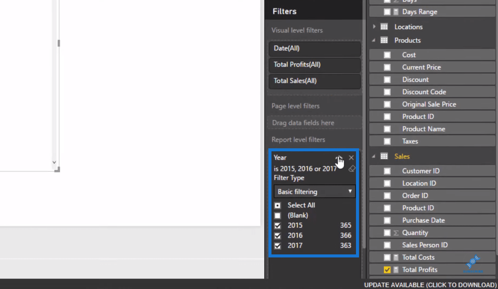Collapse the Products table arrow

pyautogui.click(x=374, y=40)
